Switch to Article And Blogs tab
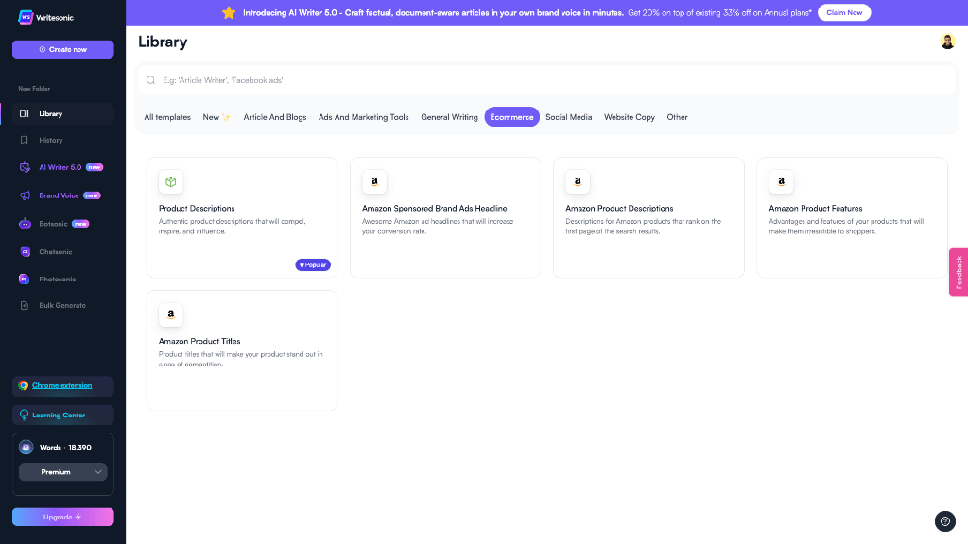Viewport: 968px width, 544px height. (275, 117)
